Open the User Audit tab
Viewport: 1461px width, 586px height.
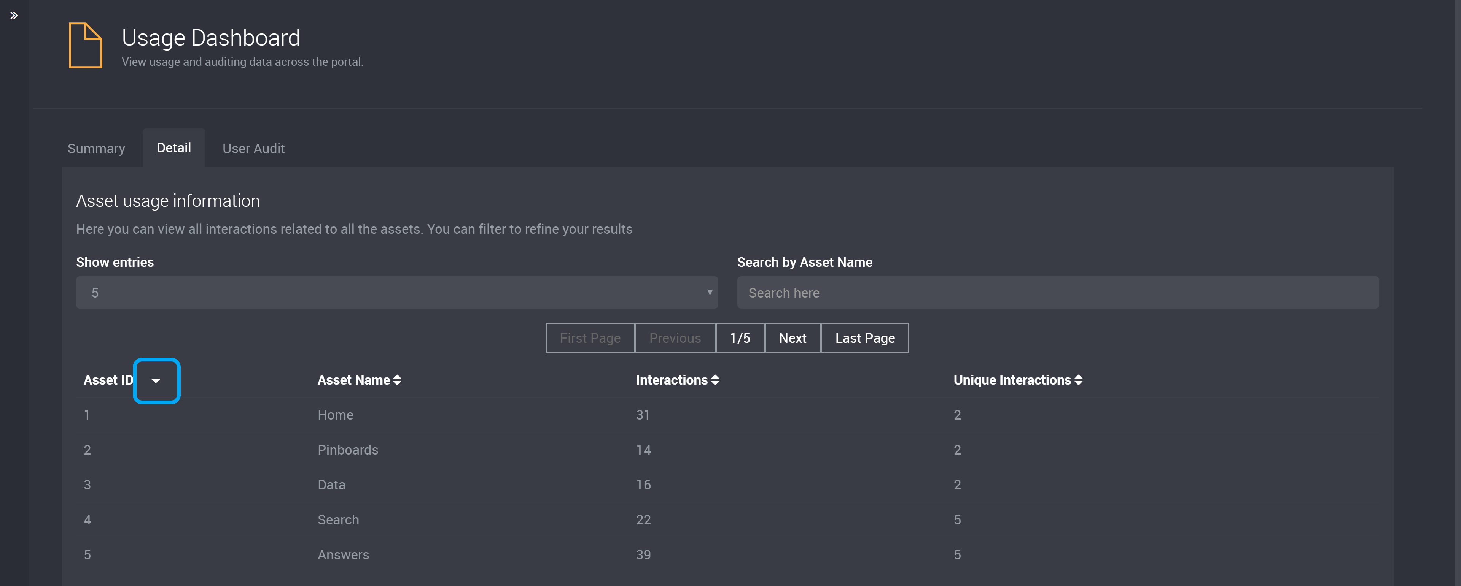tap(253, 149)
